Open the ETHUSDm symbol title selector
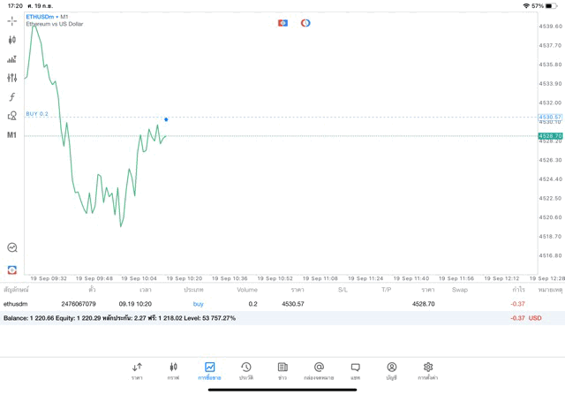Viewport: 565px width, 395px height. coord(39,17)
